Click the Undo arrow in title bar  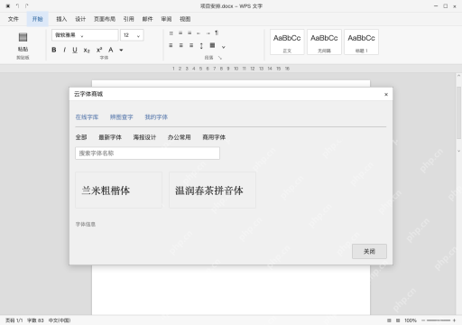click(17, 5)
